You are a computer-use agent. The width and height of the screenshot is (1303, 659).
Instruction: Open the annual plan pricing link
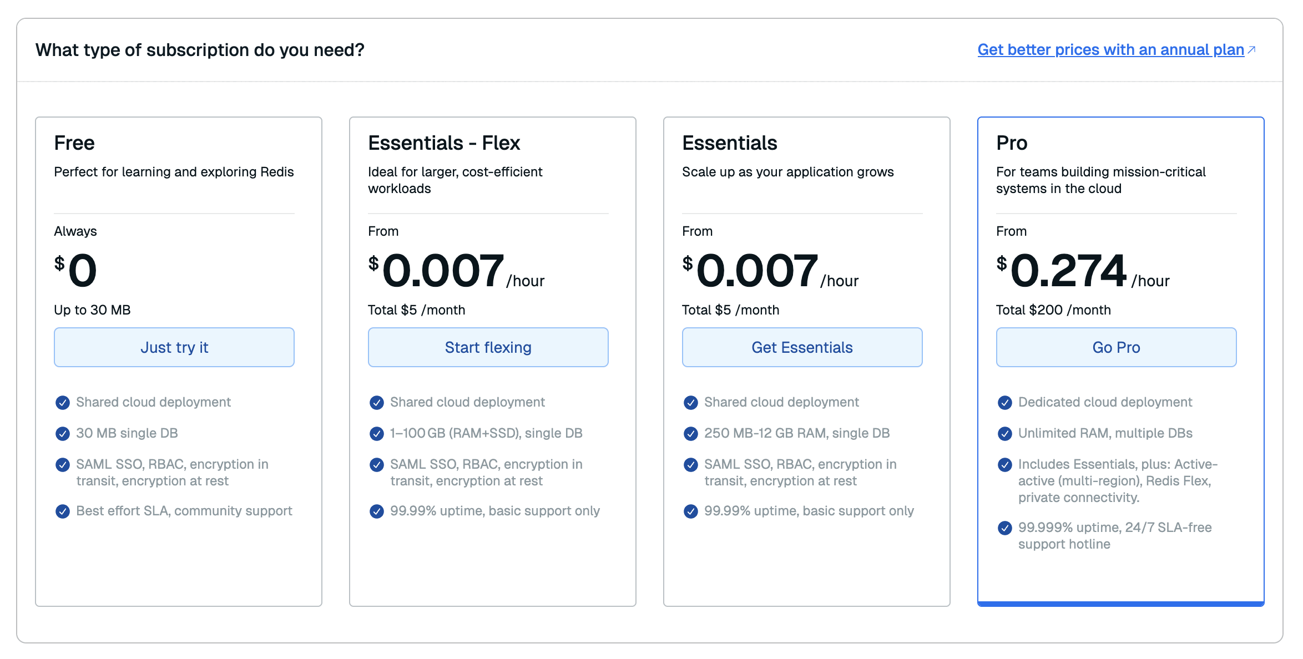point(1110,50)
